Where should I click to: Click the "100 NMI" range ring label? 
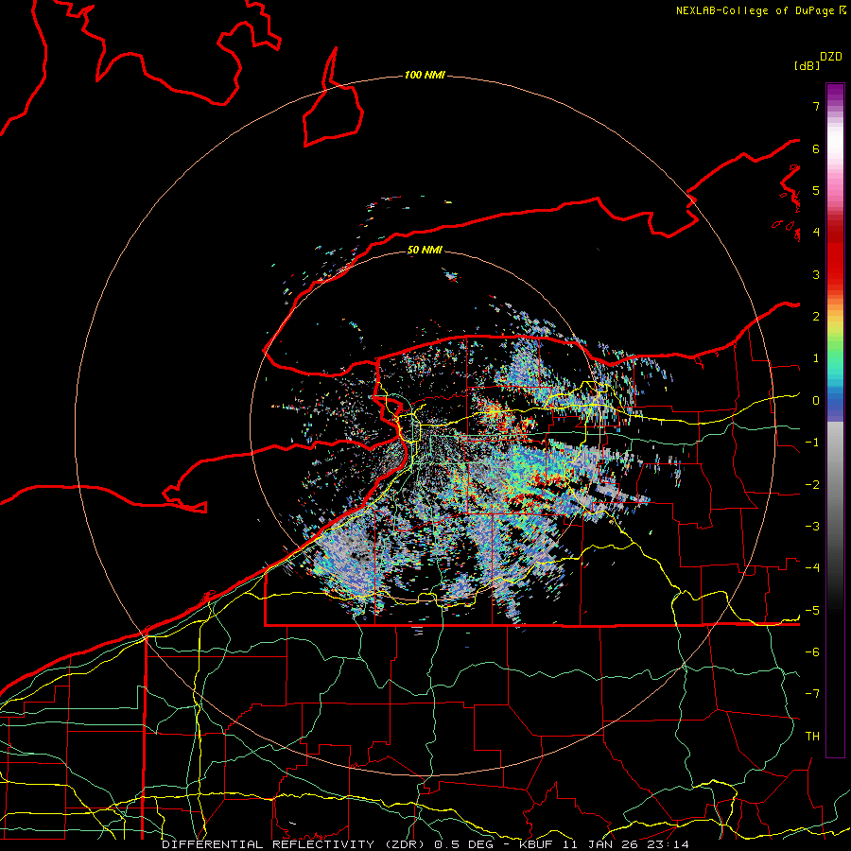(x=425, y=75)
